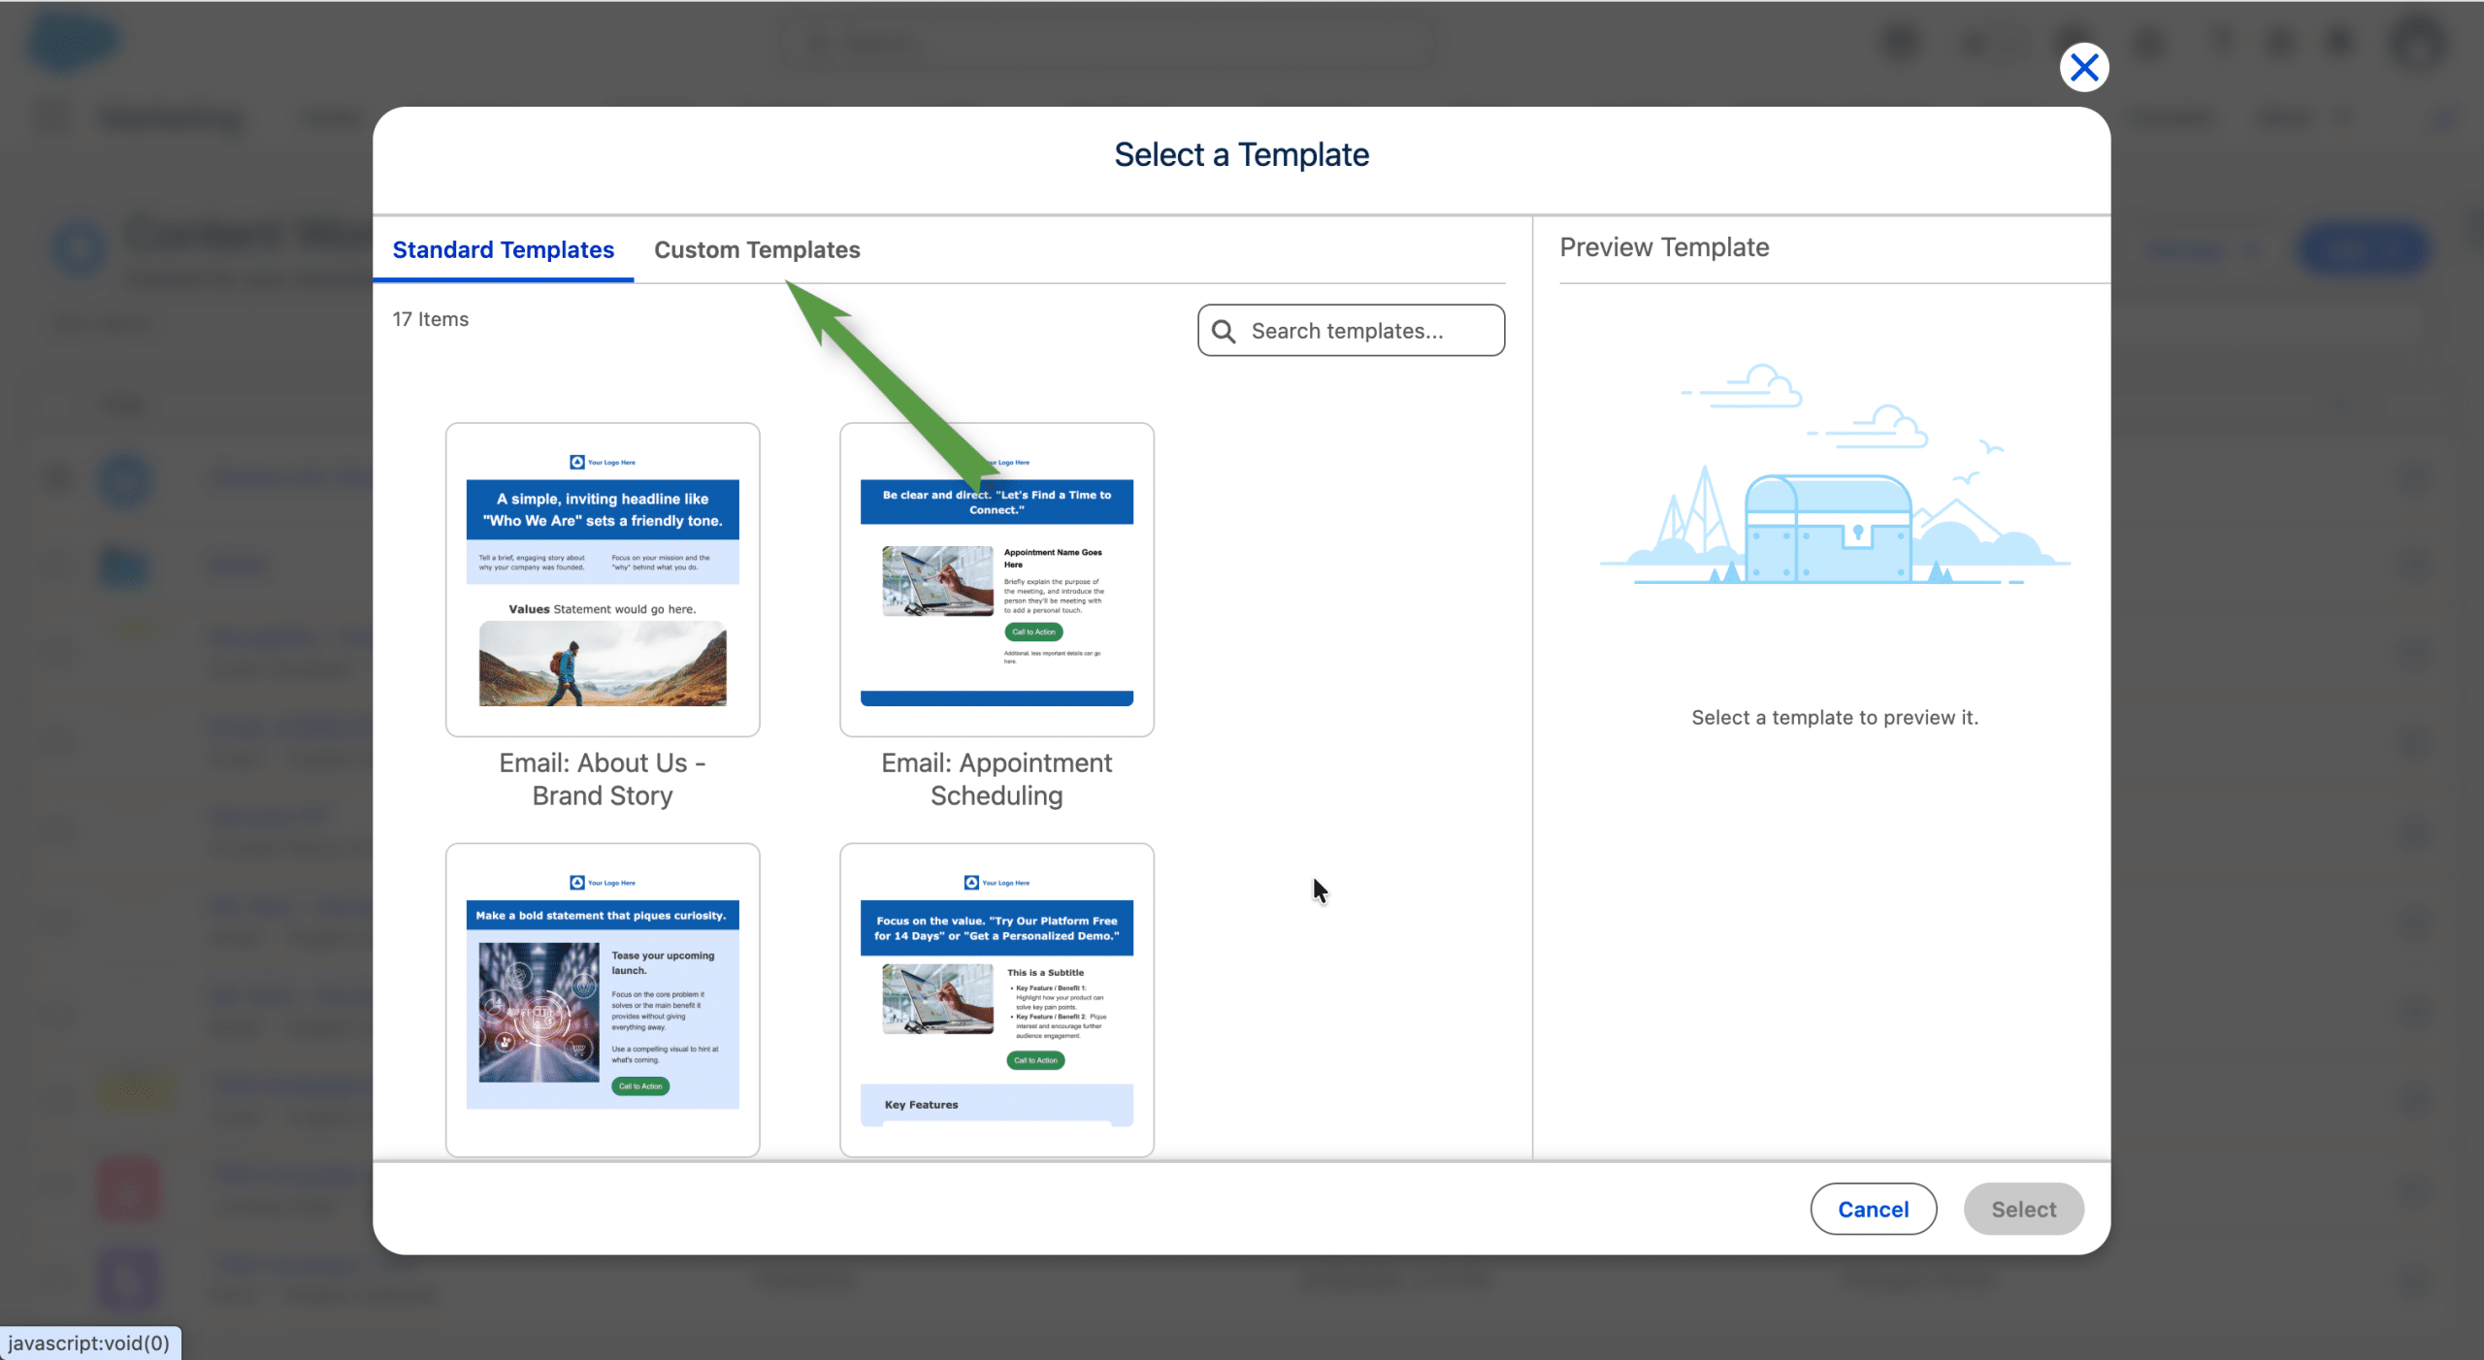Image resolution: width=2484 pixels, height=1360 pixels.
Task: Open the Standard Templates tab
Action: (503, 249)
